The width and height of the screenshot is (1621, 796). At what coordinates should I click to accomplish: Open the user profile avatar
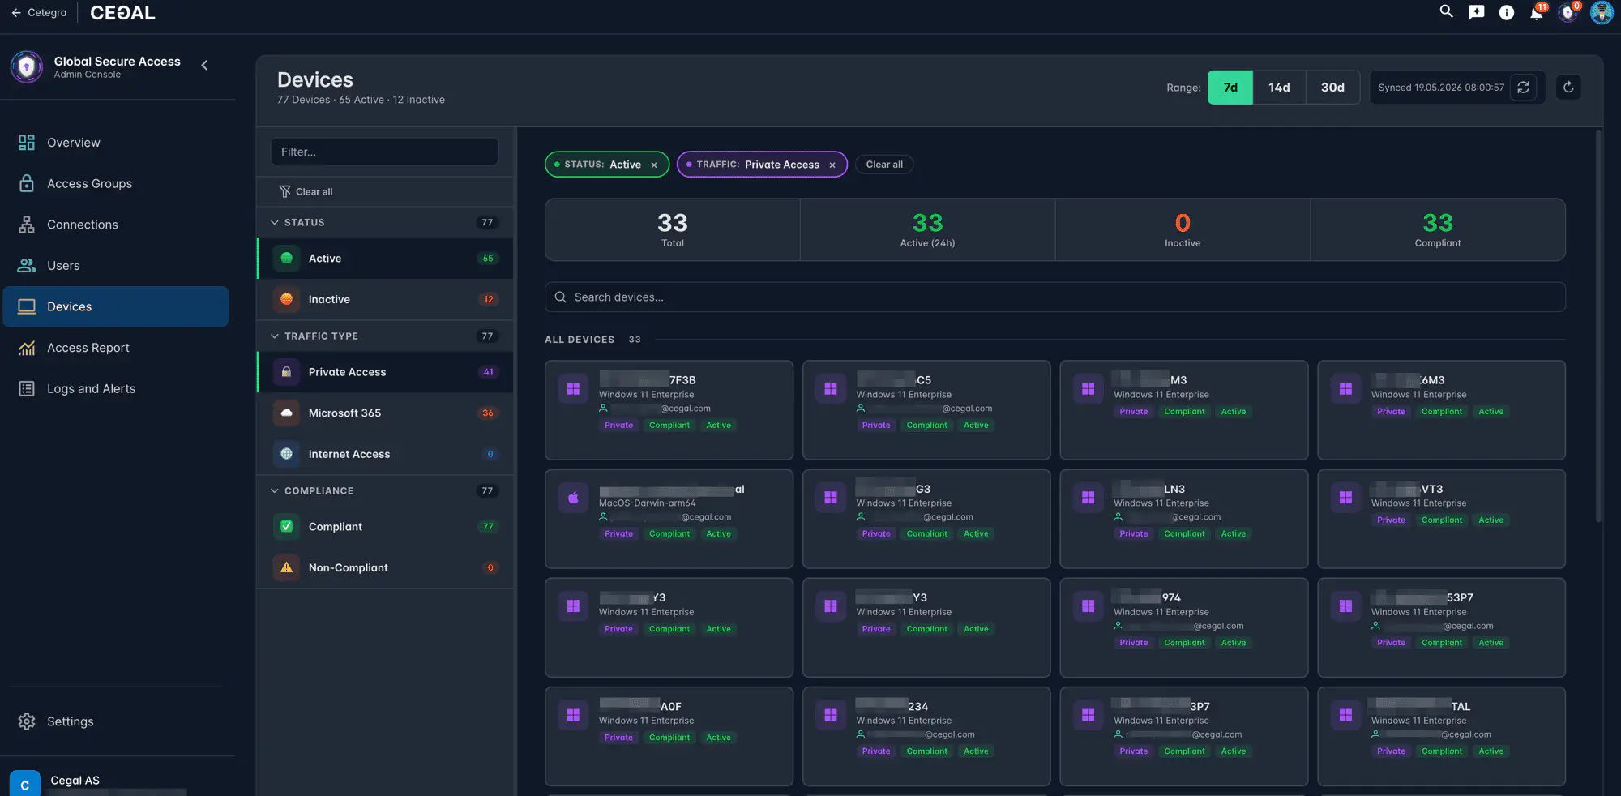click(x=1602, y=12)
